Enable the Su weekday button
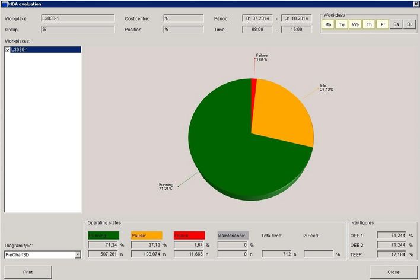 point(409,24)
